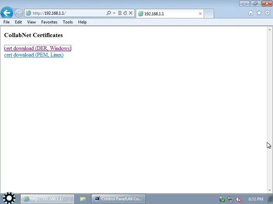Click the search magnifier in address bar

pyautogui.click(x=109, y=13)
